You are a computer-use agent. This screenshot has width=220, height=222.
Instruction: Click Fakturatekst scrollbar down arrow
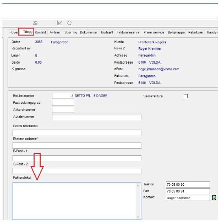(x=138, y=217)
